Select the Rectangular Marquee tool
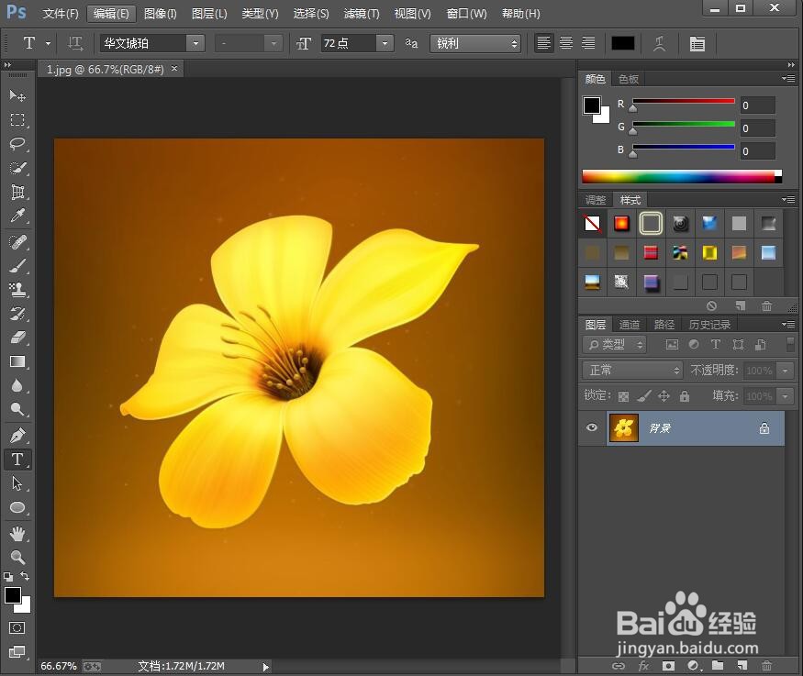Image resolution: width=803 pixels, height=676 pixels. click(17, 120)
